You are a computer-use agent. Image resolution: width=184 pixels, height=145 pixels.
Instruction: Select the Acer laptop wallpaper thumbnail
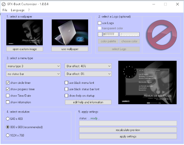coord(70,32)
